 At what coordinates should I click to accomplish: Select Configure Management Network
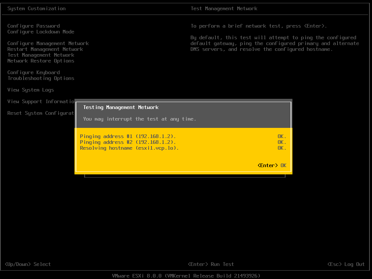48,43
